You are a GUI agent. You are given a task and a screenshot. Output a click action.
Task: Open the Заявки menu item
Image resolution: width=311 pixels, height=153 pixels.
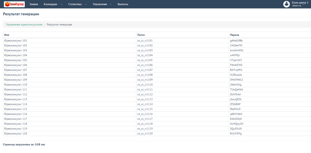coord(34,4)
